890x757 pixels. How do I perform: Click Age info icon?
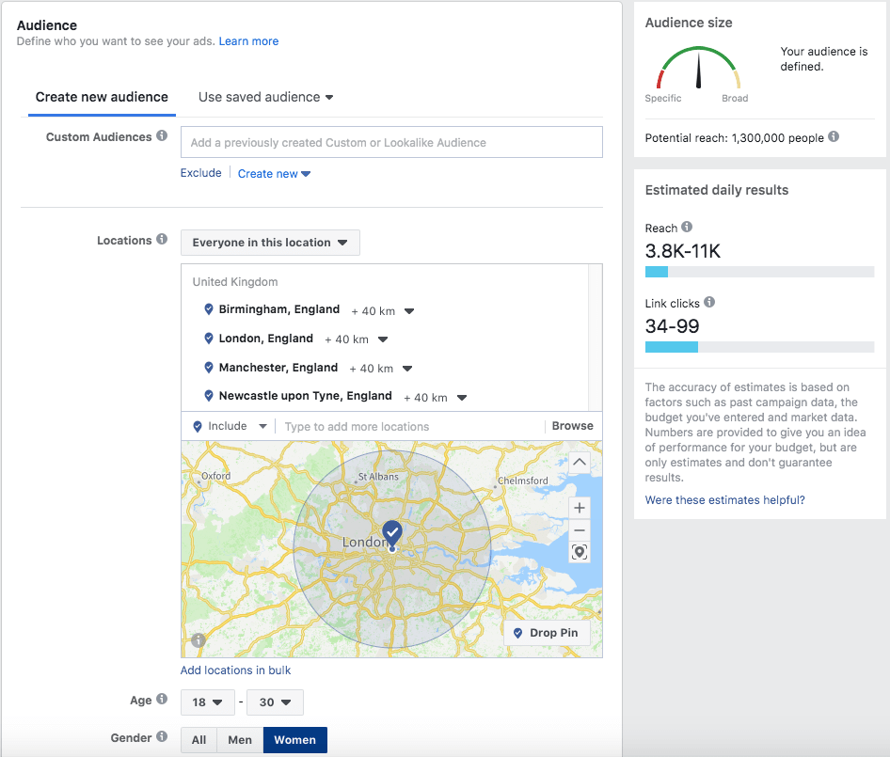point(162,699)
